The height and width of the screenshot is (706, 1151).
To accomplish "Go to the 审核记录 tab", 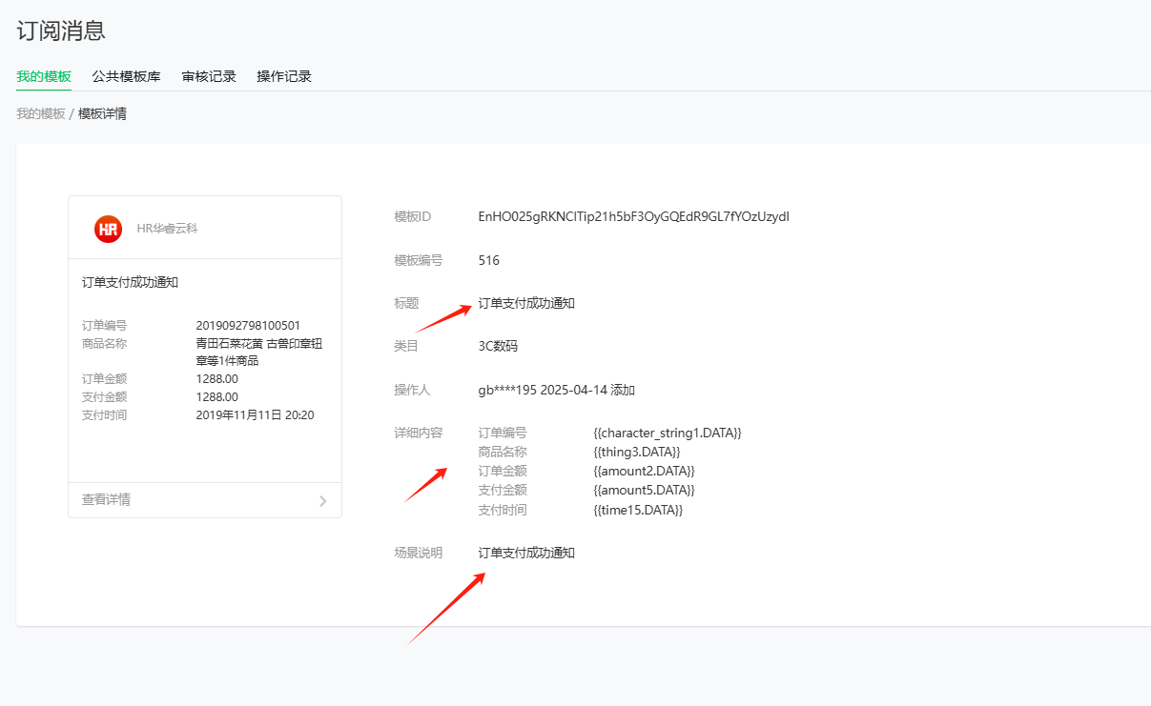I will (x=209, y=76).
